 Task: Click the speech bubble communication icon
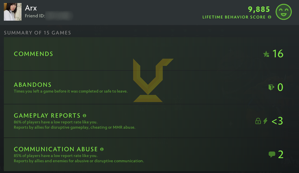(272, 154)
